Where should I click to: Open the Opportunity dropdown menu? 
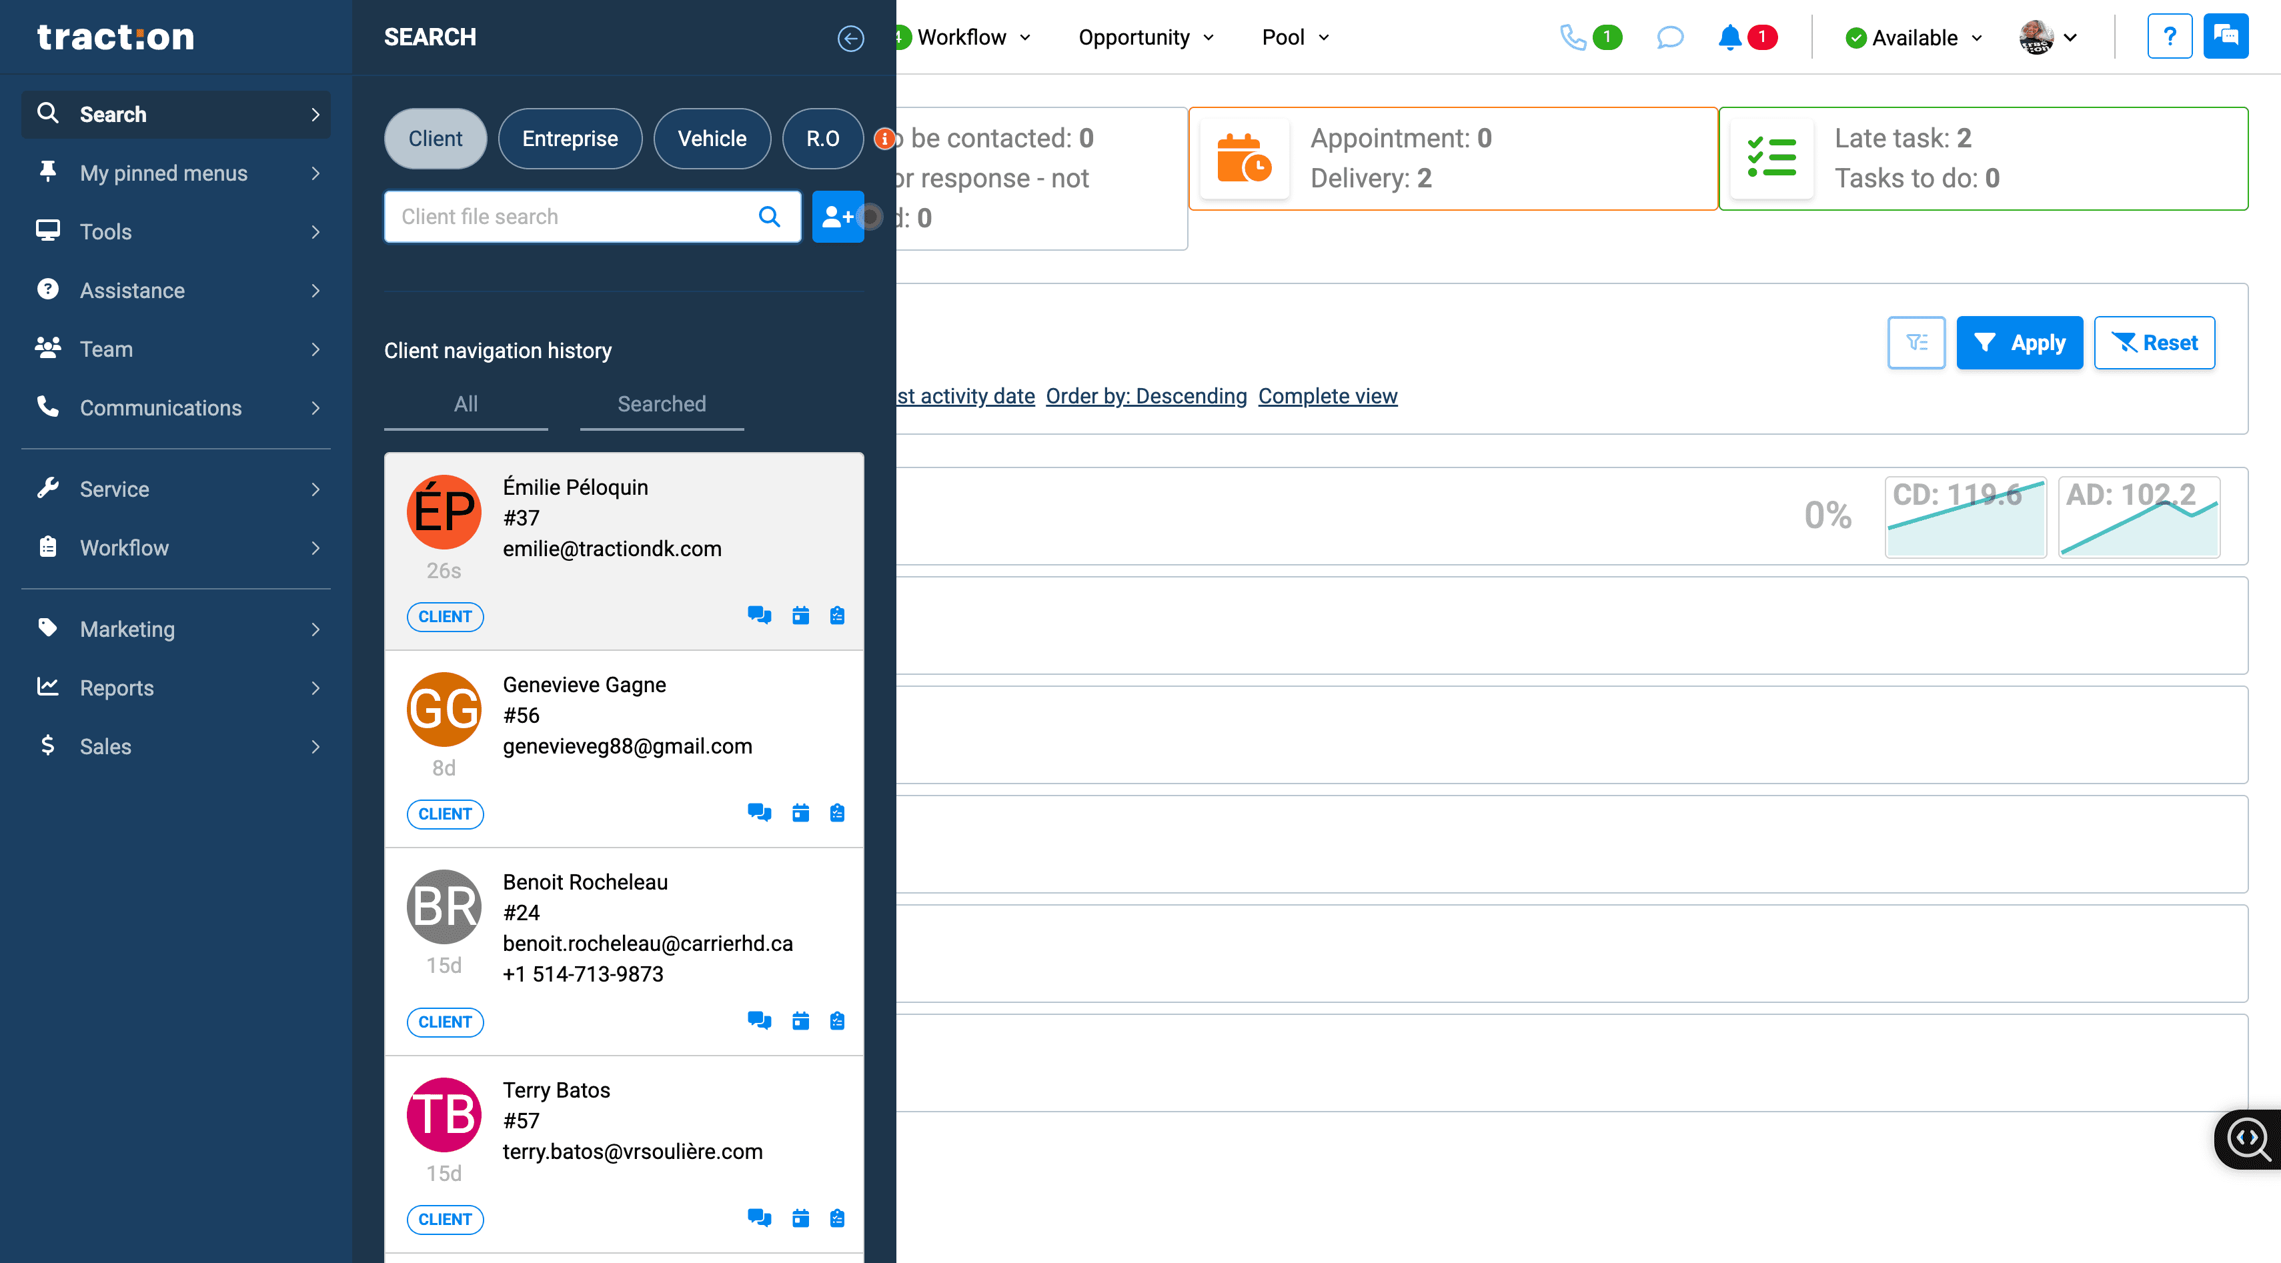[x=1146, y=37]
